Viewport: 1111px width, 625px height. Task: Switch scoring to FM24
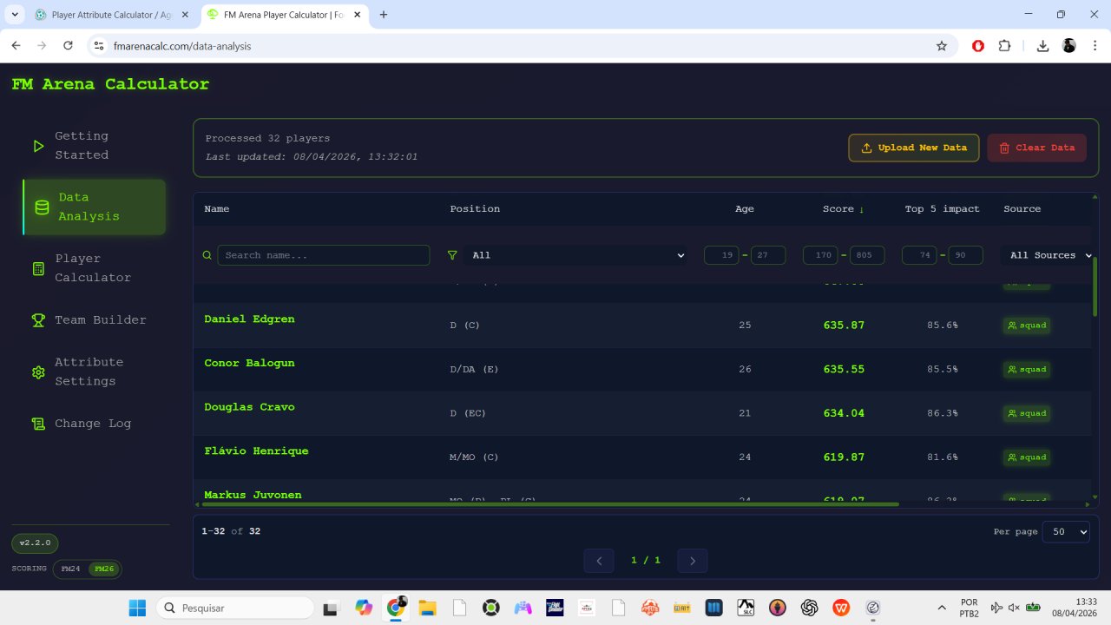click(x=70, y=569)
